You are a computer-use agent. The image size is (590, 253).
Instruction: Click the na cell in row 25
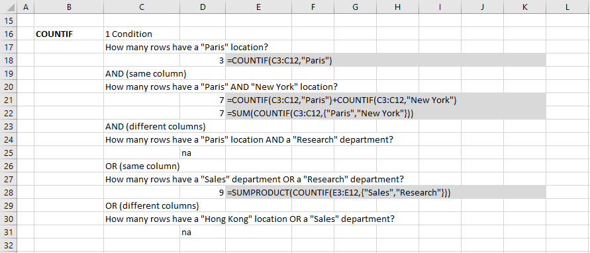tap(203, 153)
